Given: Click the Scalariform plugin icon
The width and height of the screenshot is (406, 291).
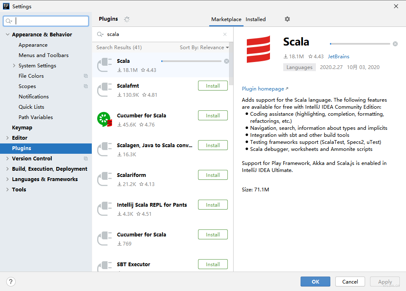Looking at the screenshot, I should [x=104, y=179].
